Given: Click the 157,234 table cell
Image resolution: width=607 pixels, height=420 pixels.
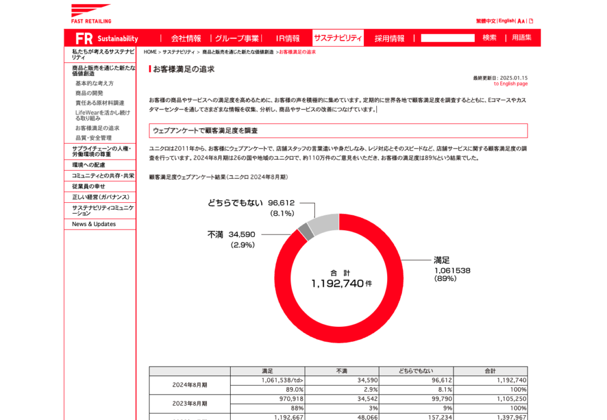Looking at the screenshot, I should coord(416,417).
